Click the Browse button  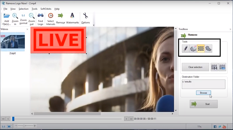[x=203, y=93]
